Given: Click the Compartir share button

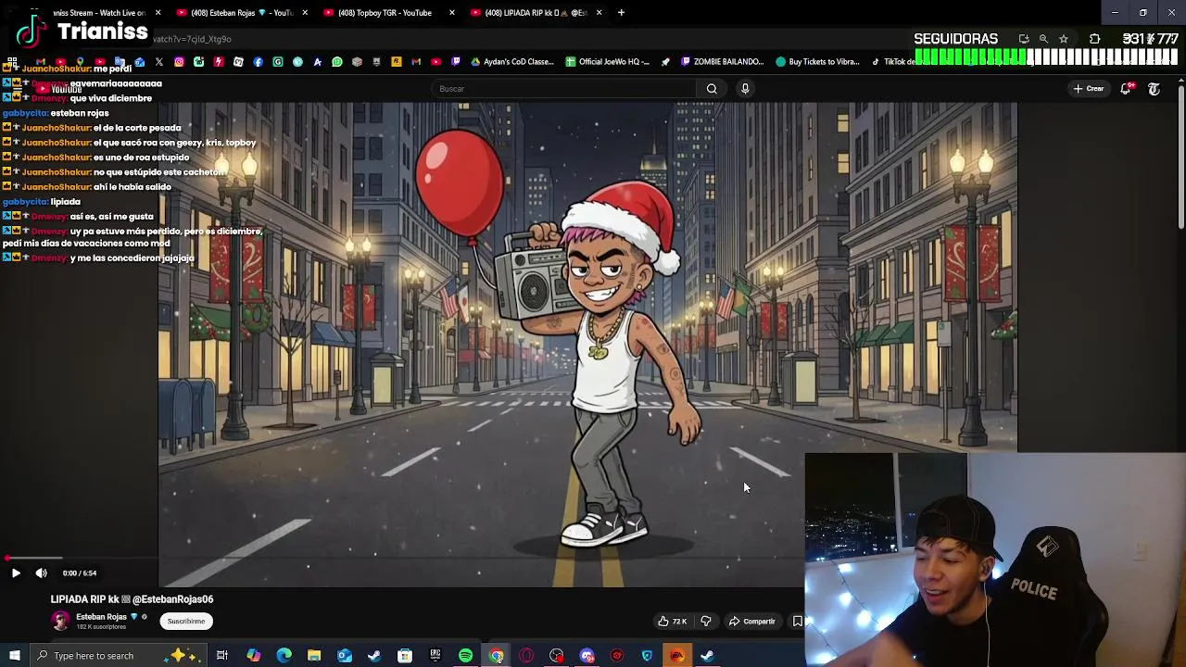Looking at the screenshot, I should click(752, 622).
